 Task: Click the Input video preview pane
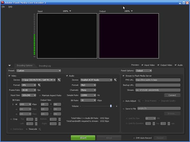pos(67,36)
